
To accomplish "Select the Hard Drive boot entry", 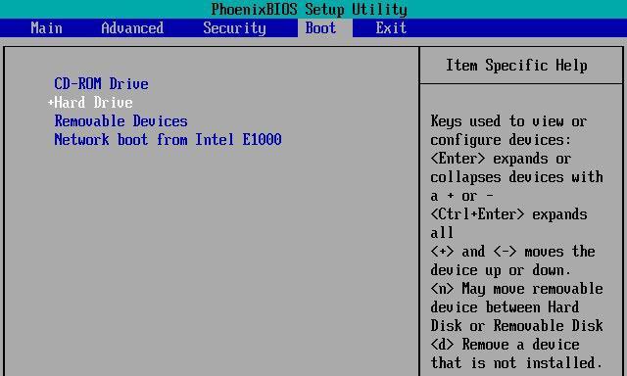I will click(94, 102).
